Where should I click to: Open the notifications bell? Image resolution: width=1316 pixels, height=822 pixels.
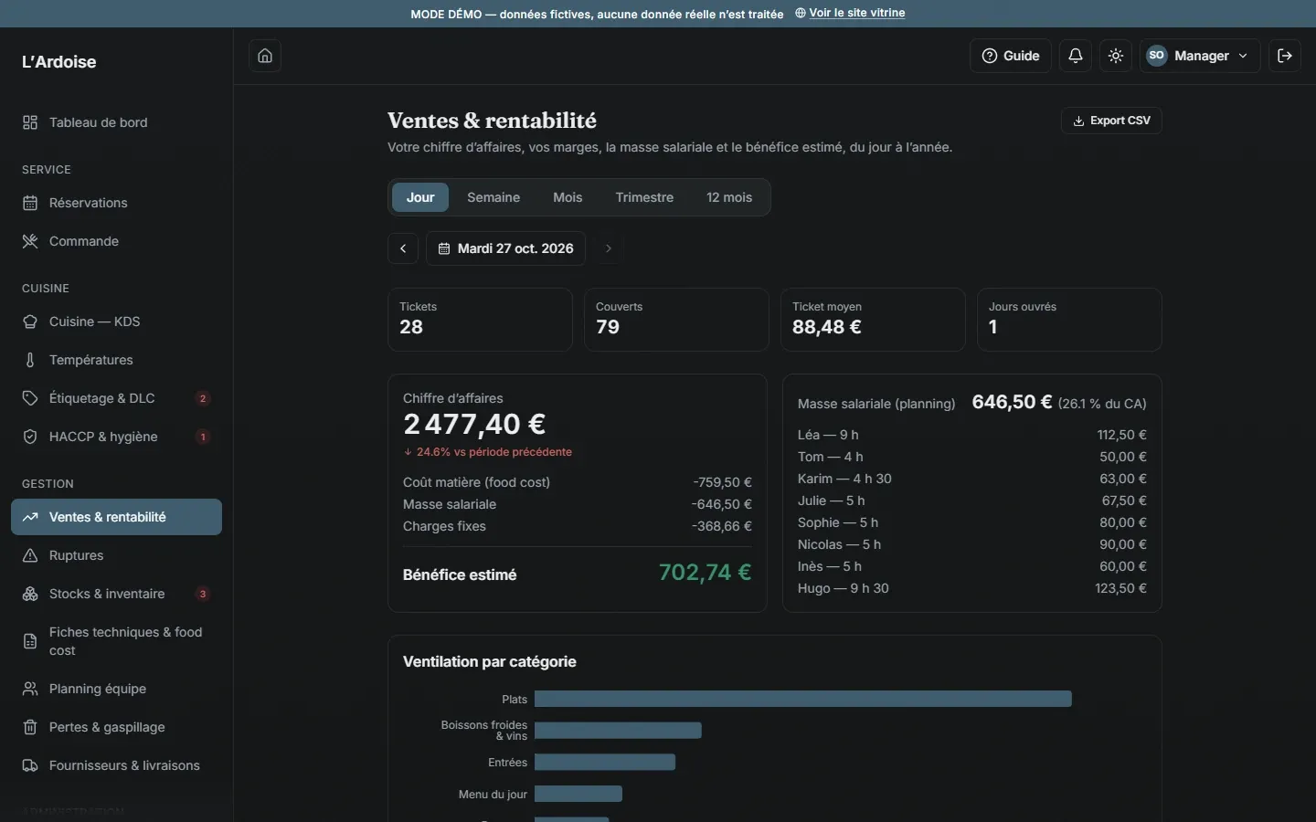(x=1076, y=56)
